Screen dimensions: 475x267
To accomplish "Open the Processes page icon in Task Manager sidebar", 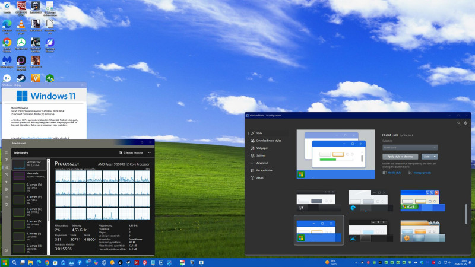I will 6,160.
